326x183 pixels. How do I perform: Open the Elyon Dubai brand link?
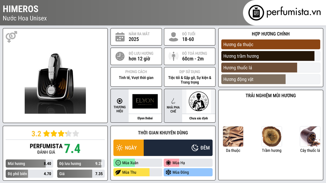(x=145, y=118)
